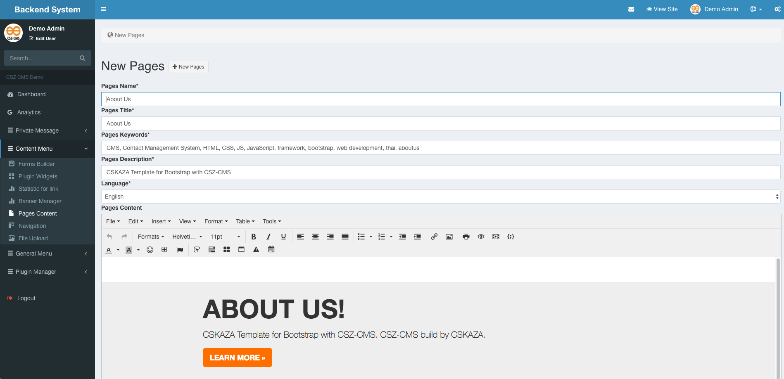784x379 pixels.
Task: Justify the text
Action: pos(345,237)
